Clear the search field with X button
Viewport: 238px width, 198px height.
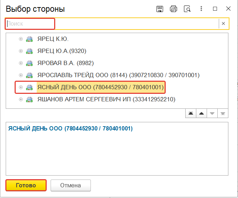coord(223,23)
